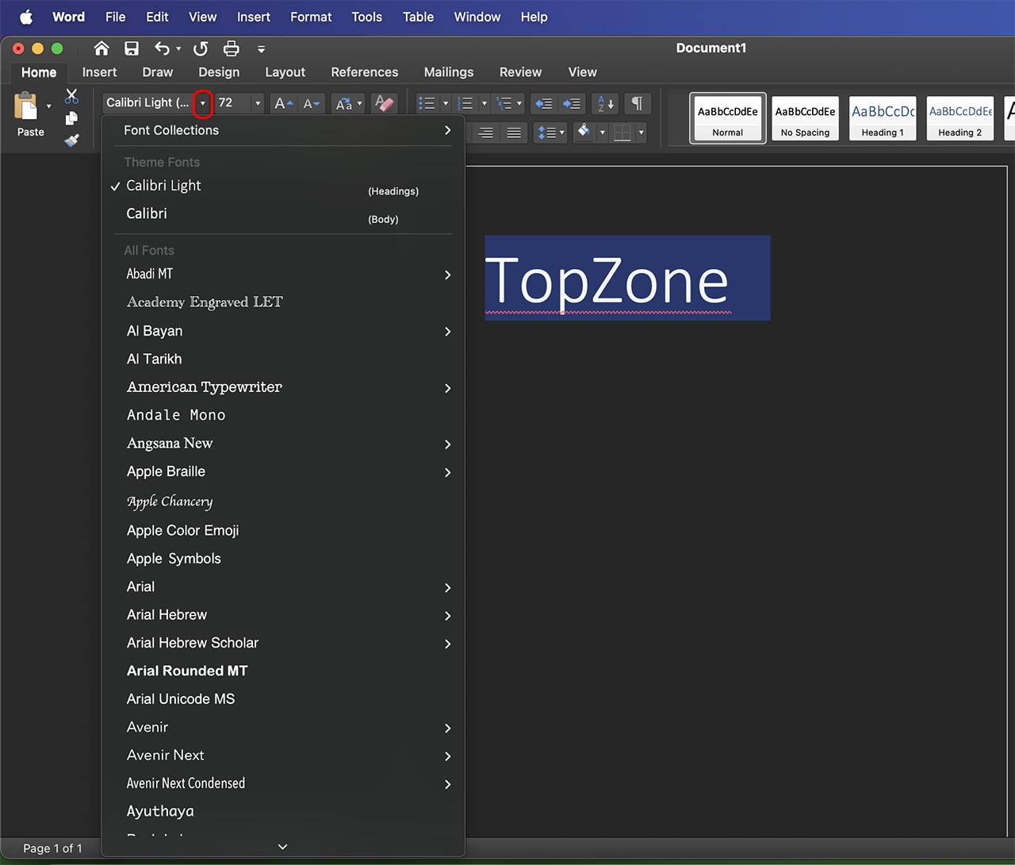Open the Customize Quick Access Toolbar dropdown

[261, 49]
